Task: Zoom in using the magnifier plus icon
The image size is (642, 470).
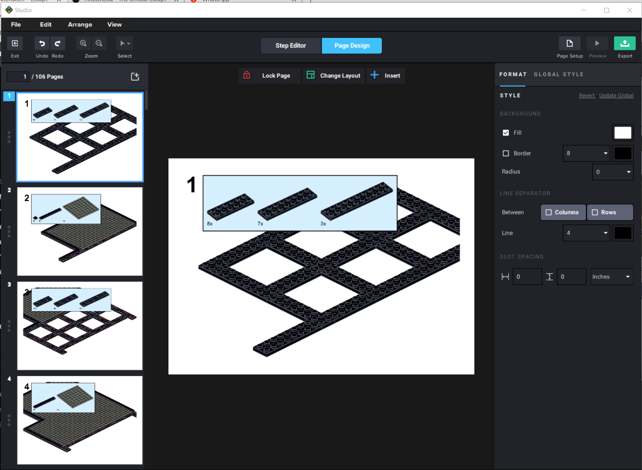Action: click(x=83, y=44)
